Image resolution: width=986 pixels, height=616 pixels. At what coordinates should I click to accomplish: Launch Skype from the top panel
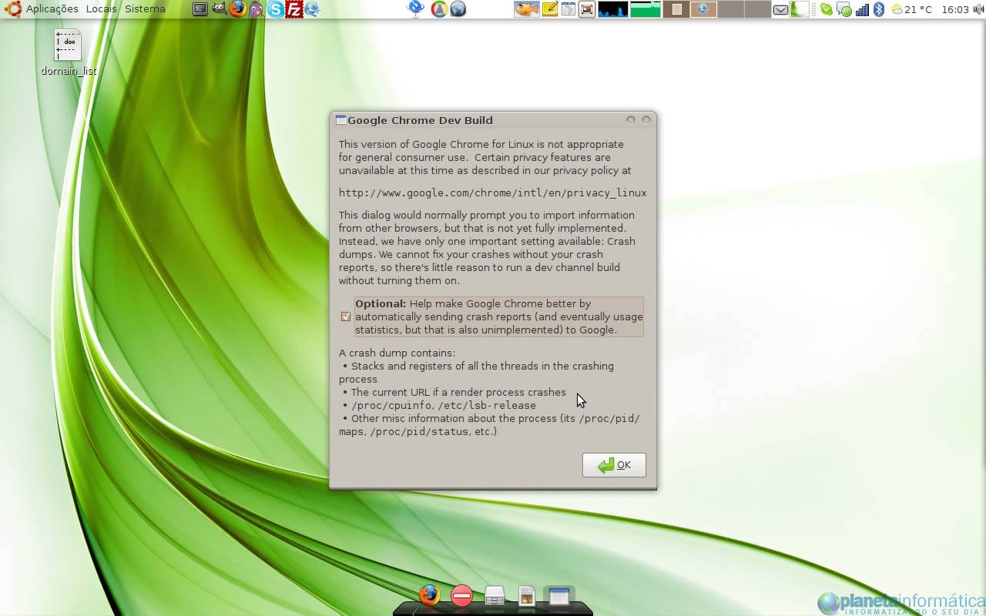275,9
